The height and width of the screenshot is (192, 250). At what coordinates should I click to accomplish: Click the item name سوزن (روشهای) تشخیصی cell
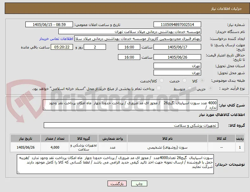pyautogui.click(x=168, y=147)
